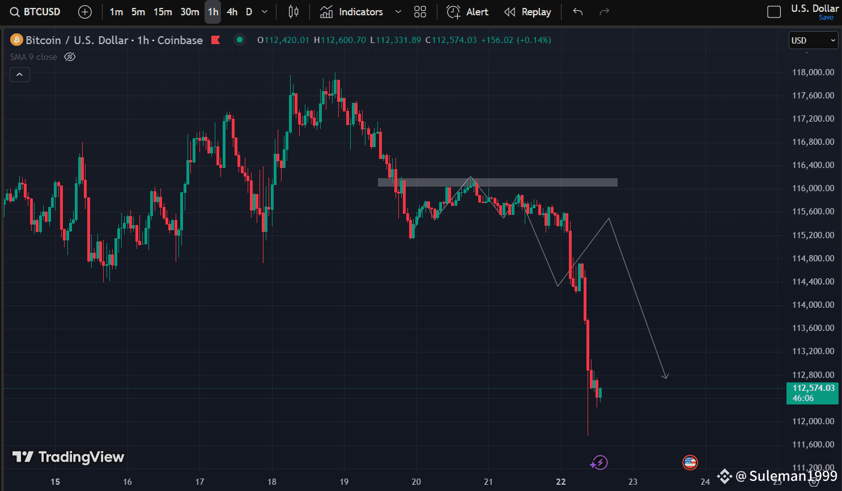The image size is (842, 491).
Task: Toggle the green market status dot
Action: click(x=240, y=40)
